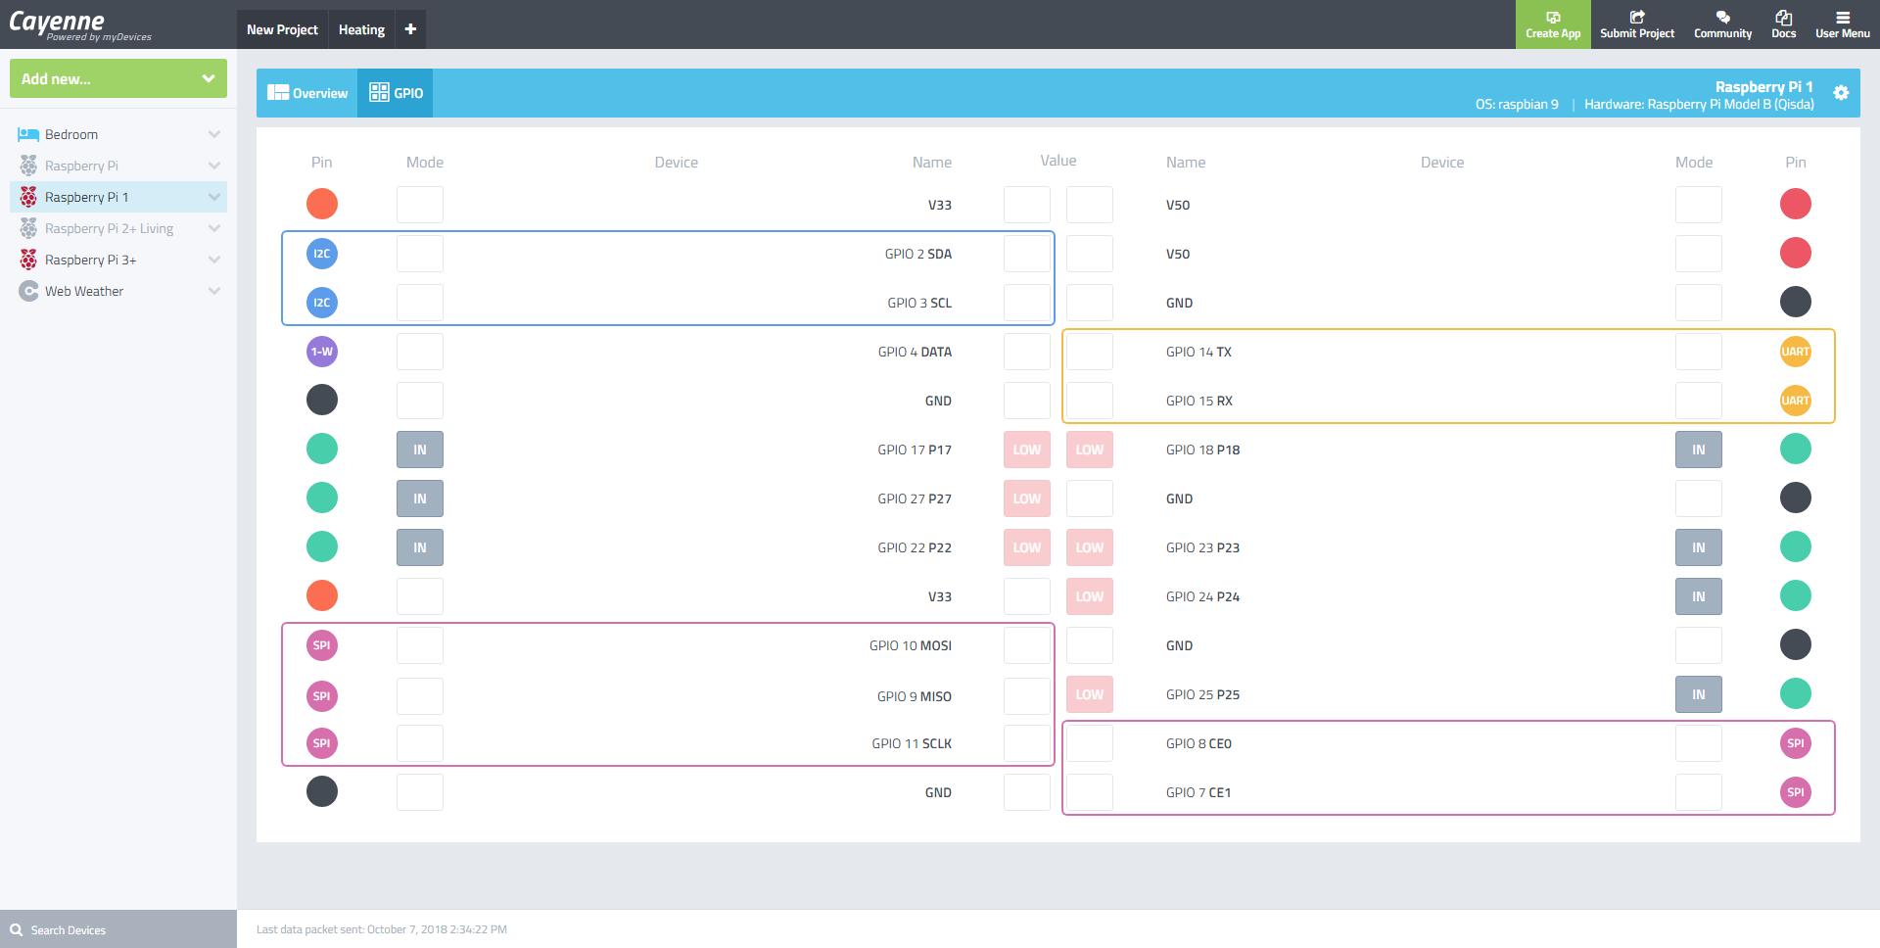This screenshot has width=1880, height=948.
Task: Select the SPI pin icon for GPIO 11 SCLK
Action: click(x=322, y=743)
